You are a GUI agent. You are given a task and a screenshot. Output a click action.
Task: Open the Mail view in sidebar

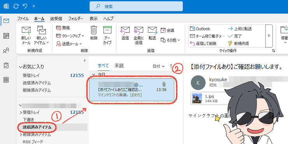coord(6,21)
